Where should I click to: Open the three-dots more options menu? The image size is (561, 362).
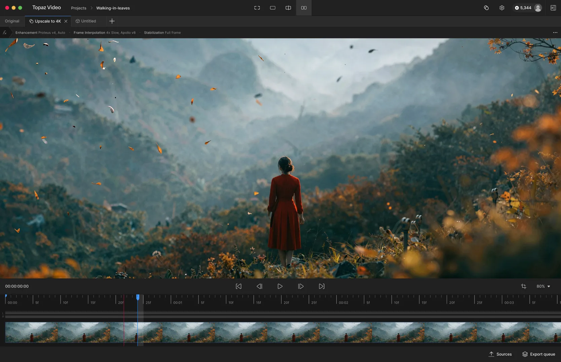pos(555,33)
